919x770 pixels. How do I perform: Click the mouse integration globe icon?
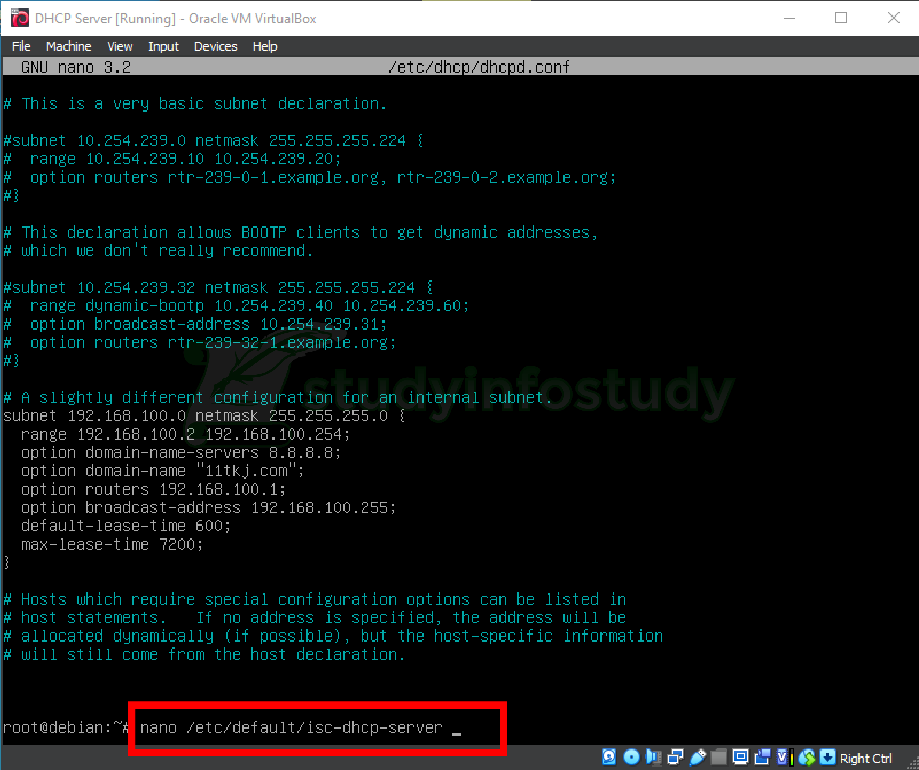coord(807,757)
